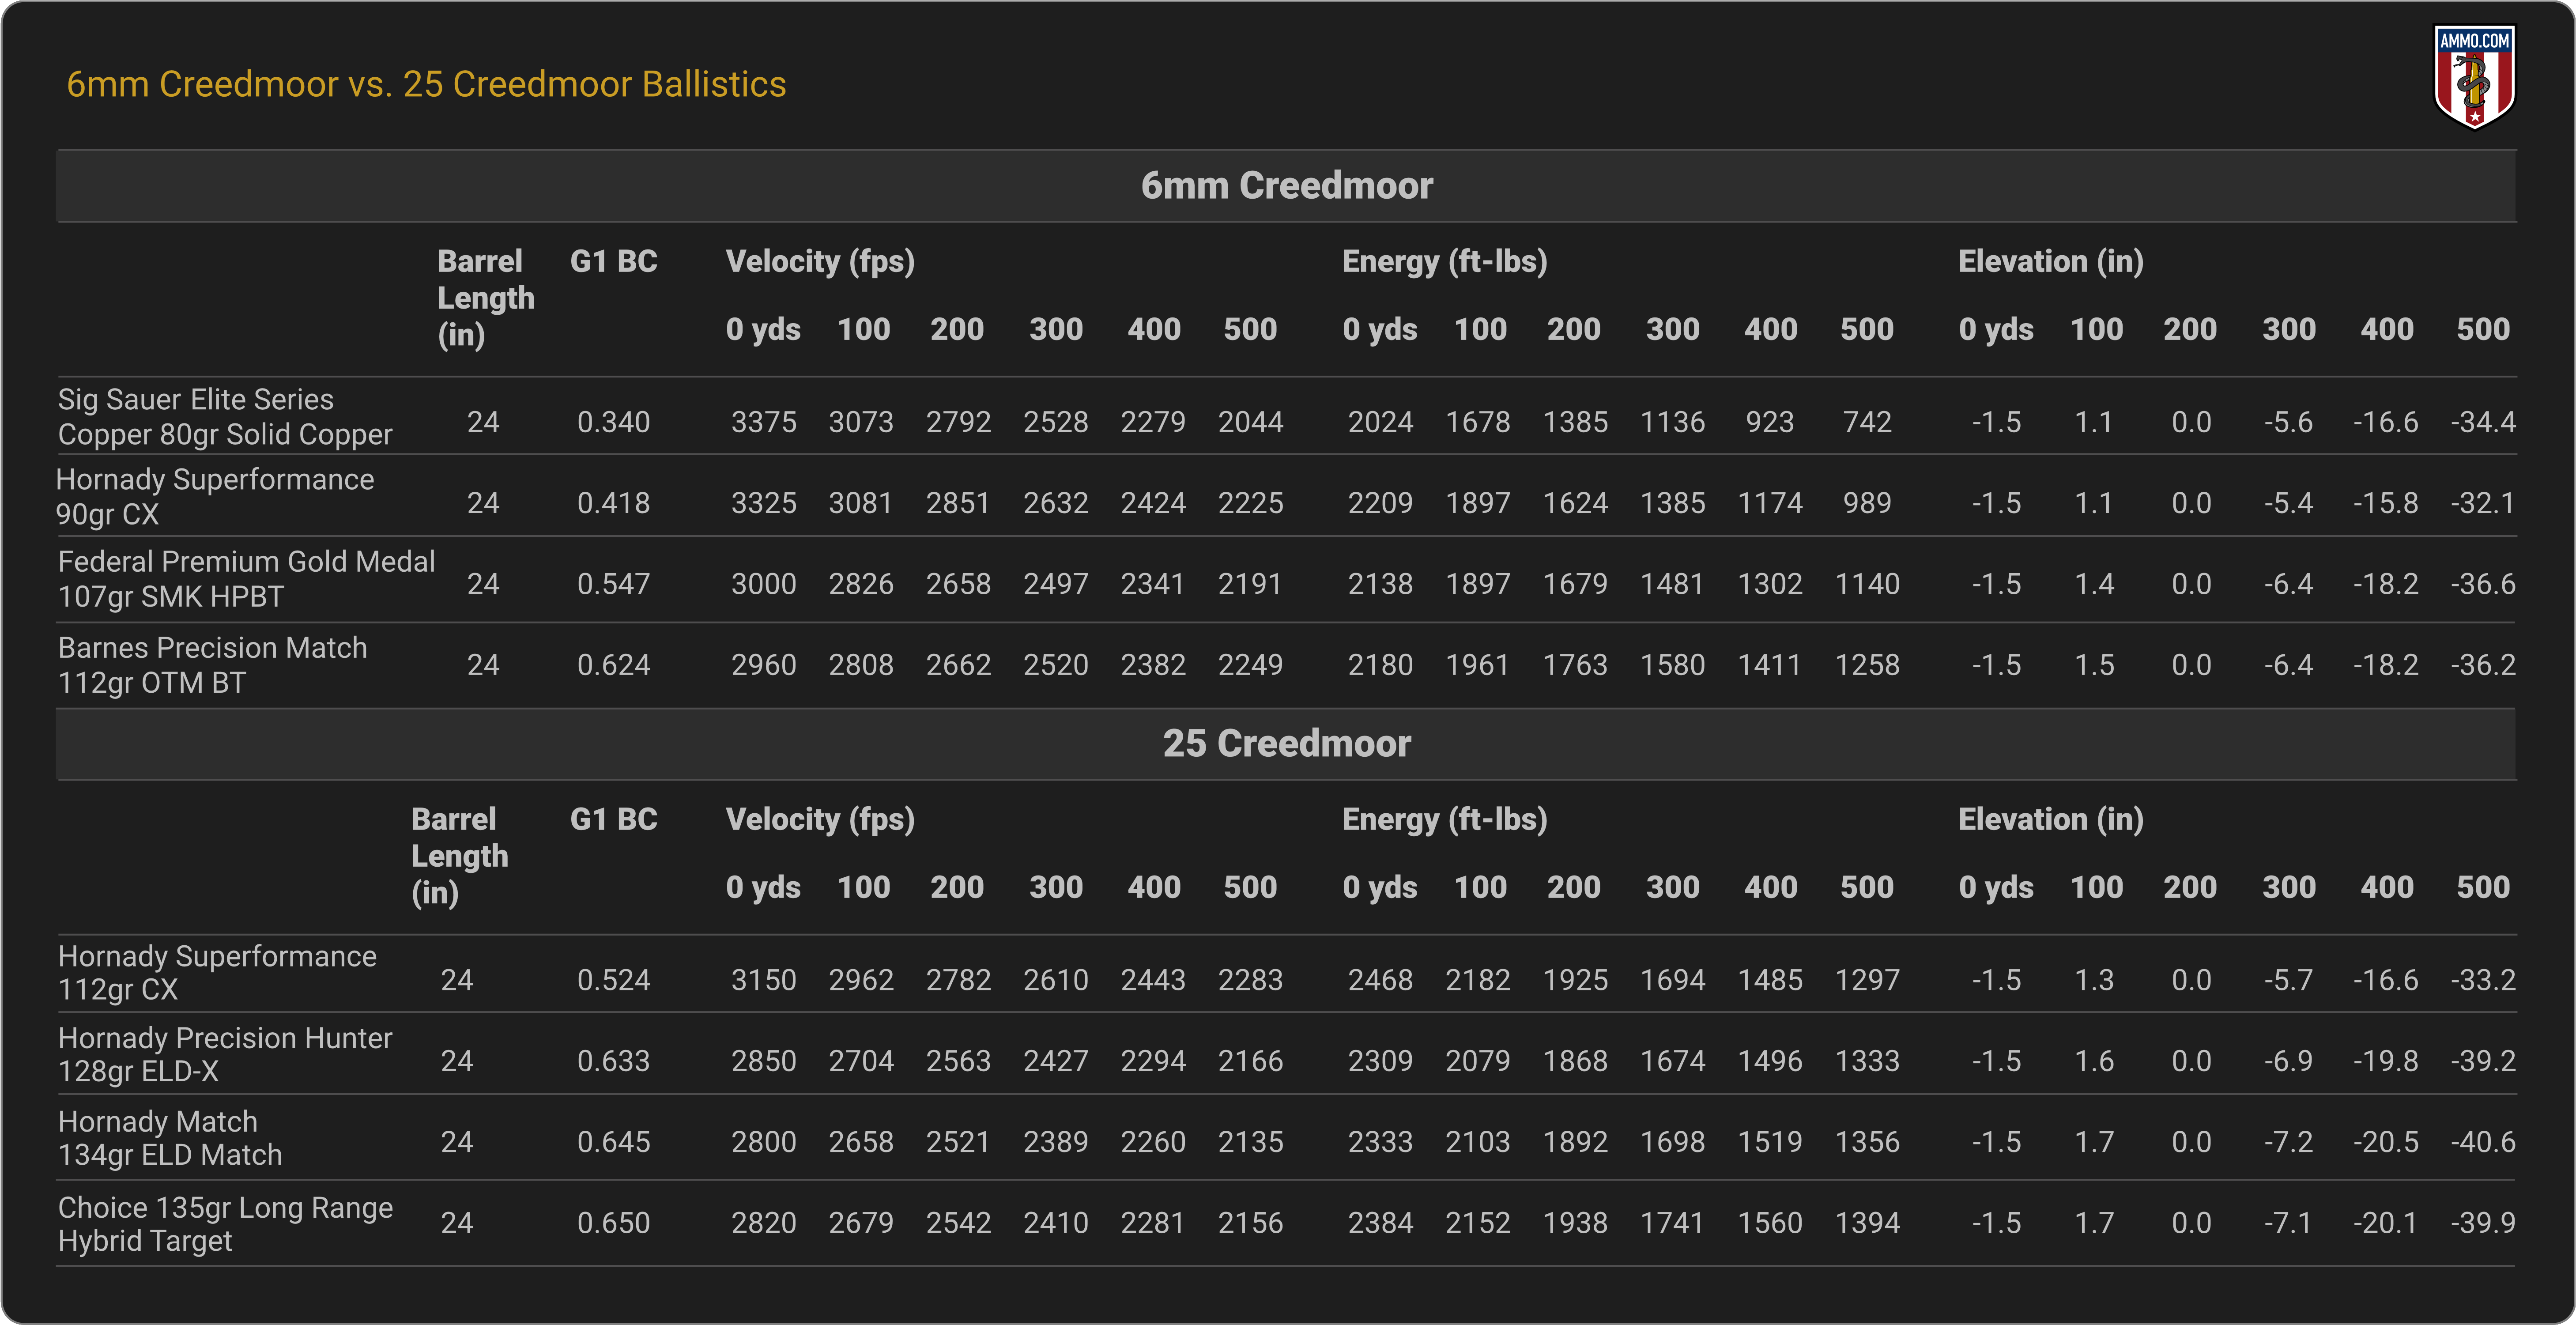2576x1325 pixels.
Task: Click the G1 BC value 0.547
Action: pyautogui.click(x=613, y=584)
